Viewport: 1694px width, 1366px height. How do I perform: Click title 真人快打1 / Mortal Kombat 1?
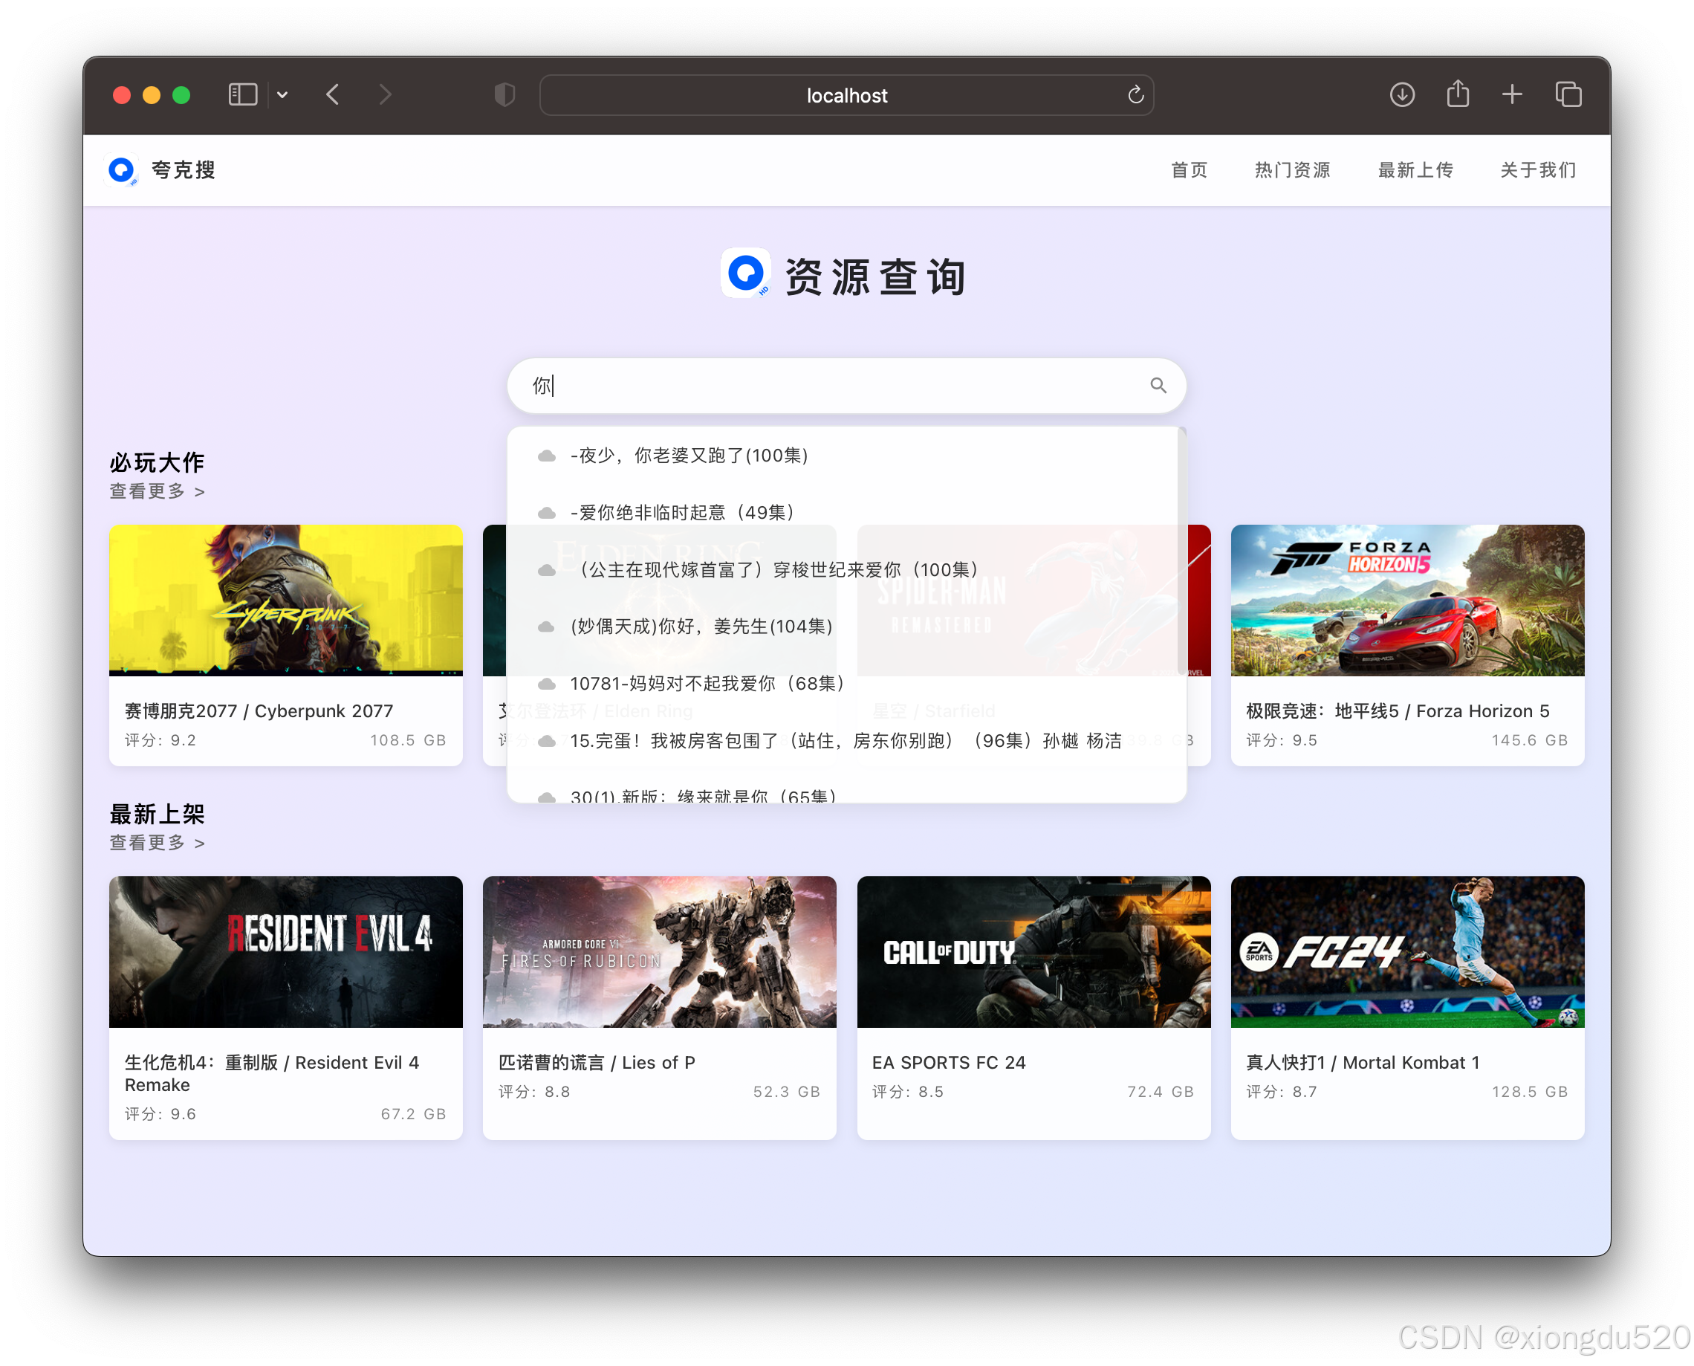[x=1362, y=1062]
